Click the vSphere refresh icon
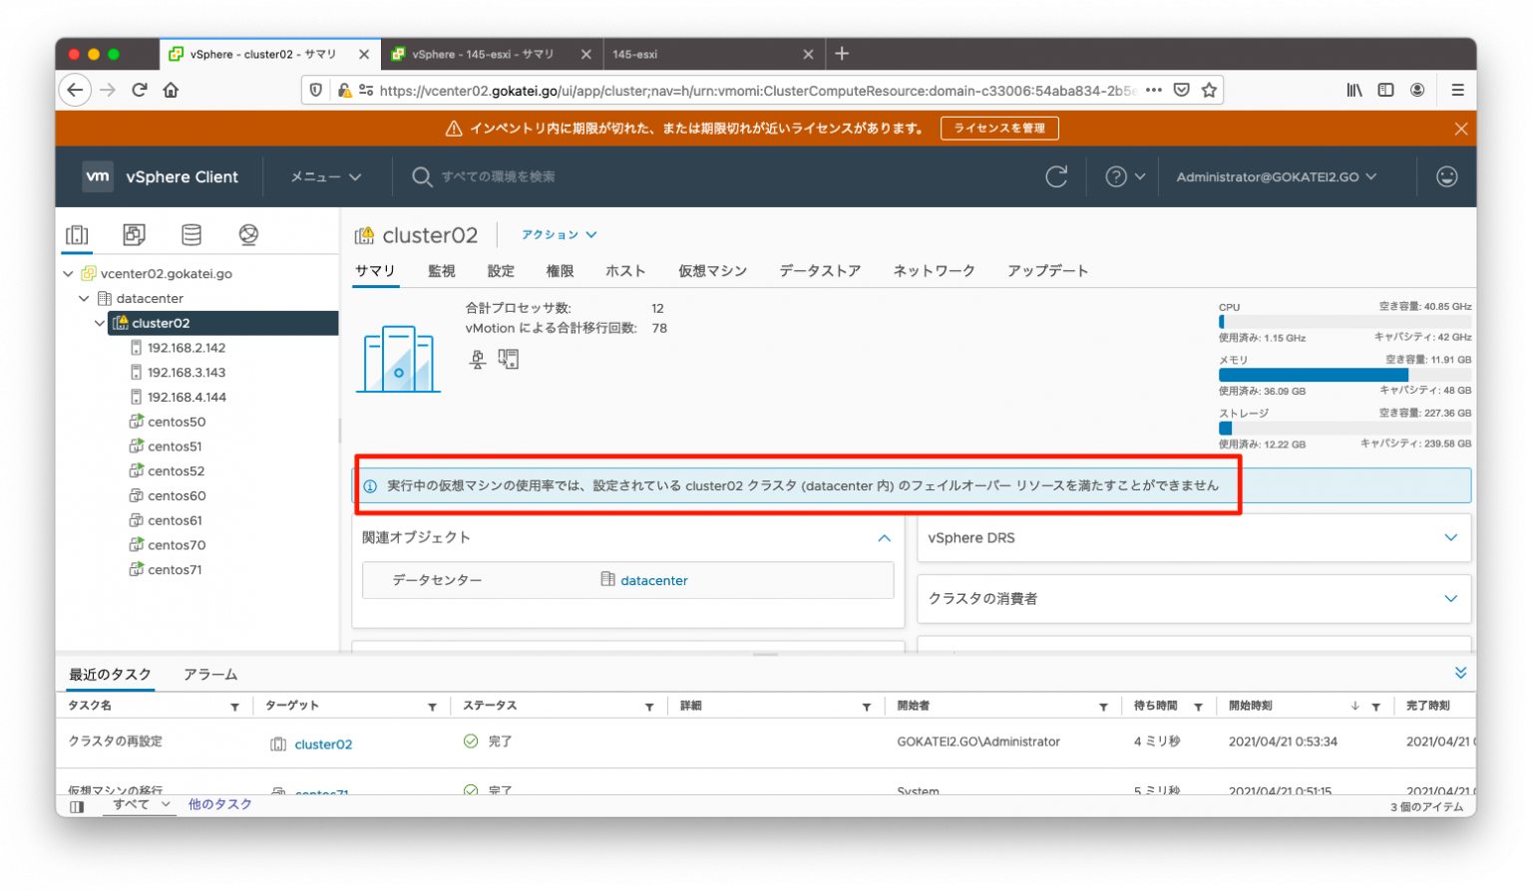The image size is (1532, 890). tap(1056, 176)
